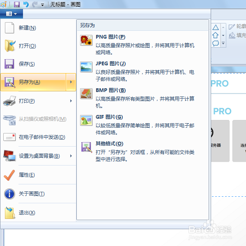
Task: Click the floppy-with-pencil icon for 另存为
Action: (x=10, y=82)
